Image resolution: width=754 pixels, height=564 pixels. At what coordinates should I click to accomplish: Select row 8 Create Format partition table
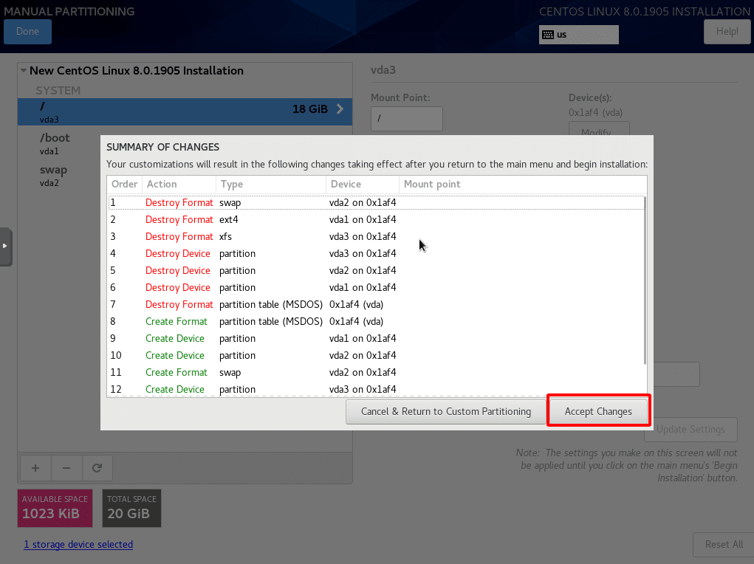coord(376,321)
